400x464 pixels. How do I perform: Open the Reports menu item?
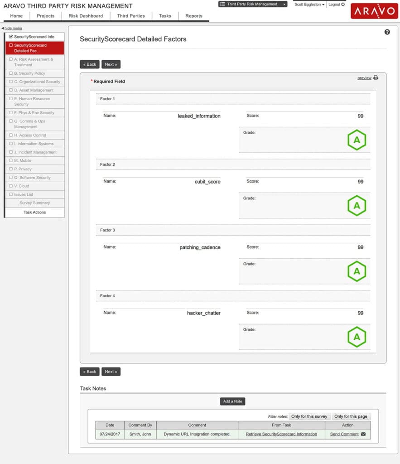pyautogui.click(x=193, y=15)
